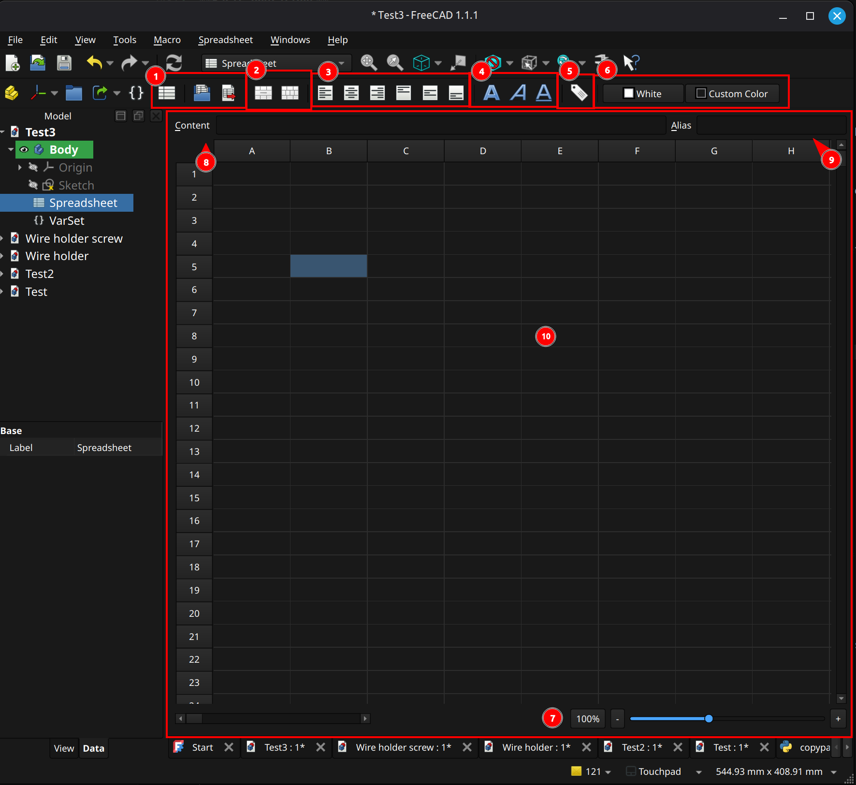The image size is (856, 785).
Task: Select row header 12
Action: click(x=194, y=428)
